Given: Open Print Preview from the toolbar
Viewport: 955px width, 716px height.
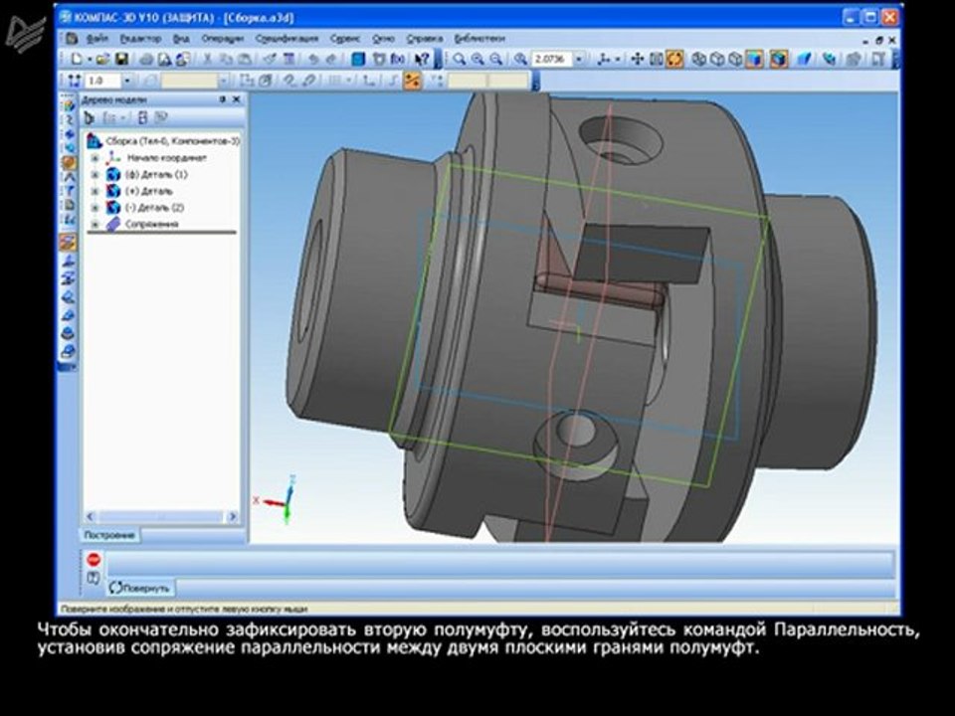Looking at the screenshot, I should pos(164,59).
